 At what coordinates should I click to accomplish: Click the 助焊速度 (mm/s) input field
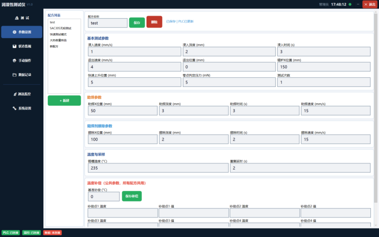pyautogui.click(x=336, y=111)
